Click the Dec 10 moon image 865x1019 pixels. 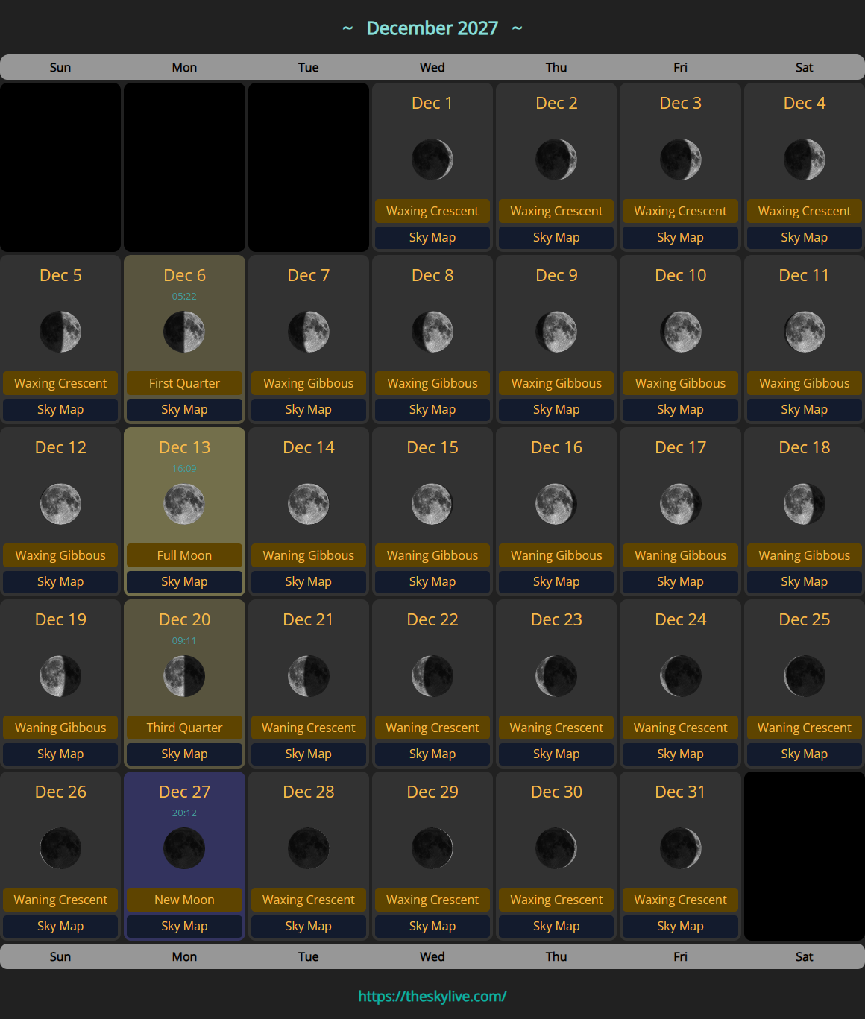point(681,332)
